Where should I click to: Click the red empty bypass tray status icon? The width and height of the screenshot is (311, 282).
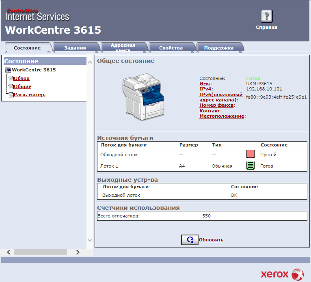(x=251, y=154)
